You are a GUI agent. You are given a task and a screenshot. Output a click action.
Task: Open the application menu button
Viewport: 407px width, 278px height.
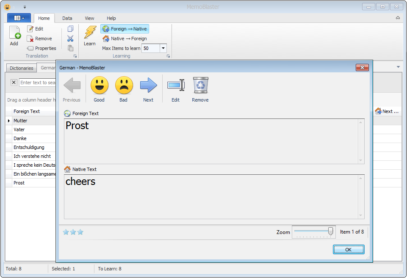pos(19,18)
